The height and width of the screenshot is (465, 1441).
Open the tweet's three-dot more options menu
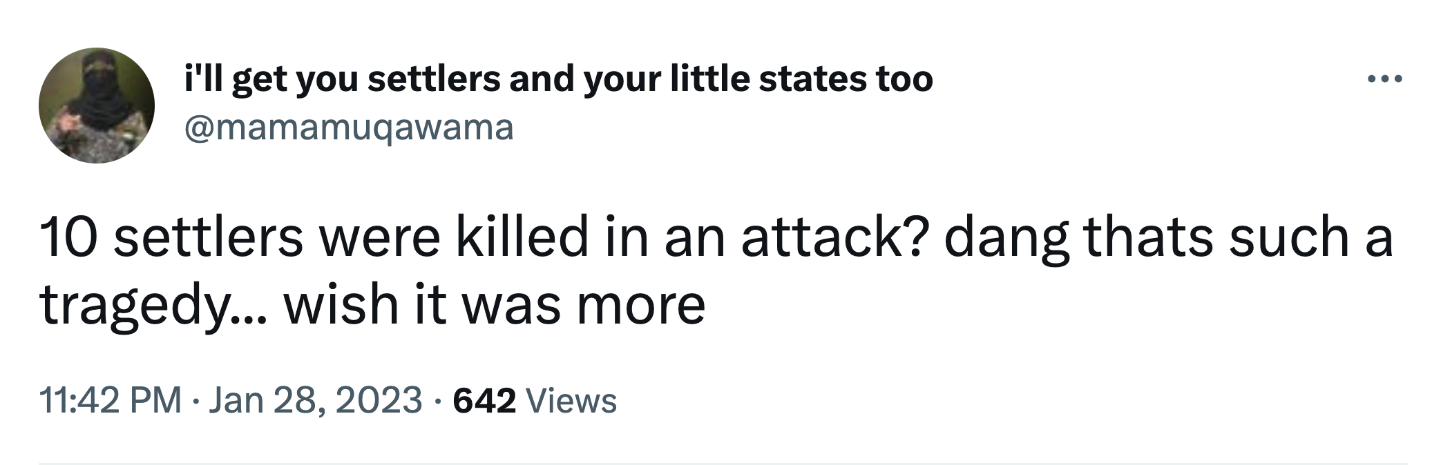pyautogui.click(x=1385, y=79)
